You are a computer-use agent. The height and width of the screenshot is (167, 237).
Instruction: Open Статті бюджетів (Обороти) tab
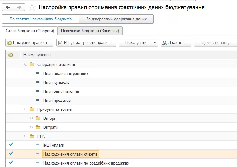pos(30,31)
